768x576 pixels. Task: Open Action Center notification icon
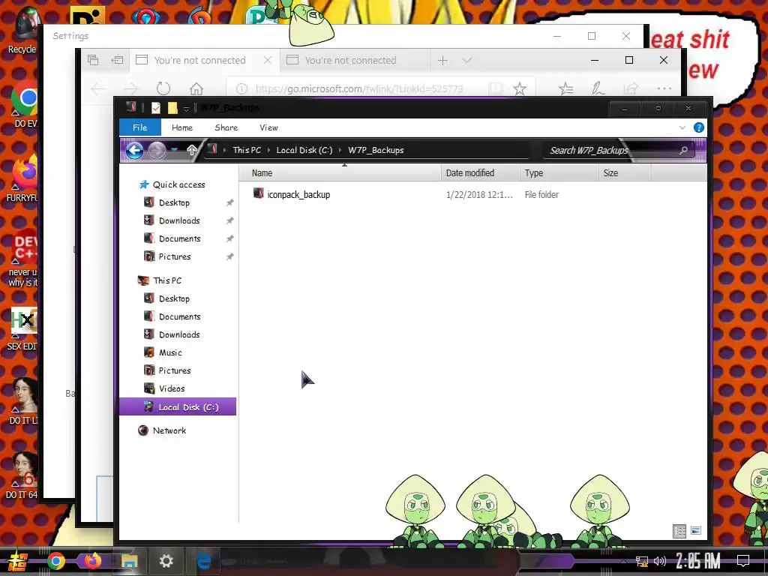pos(743,561)
